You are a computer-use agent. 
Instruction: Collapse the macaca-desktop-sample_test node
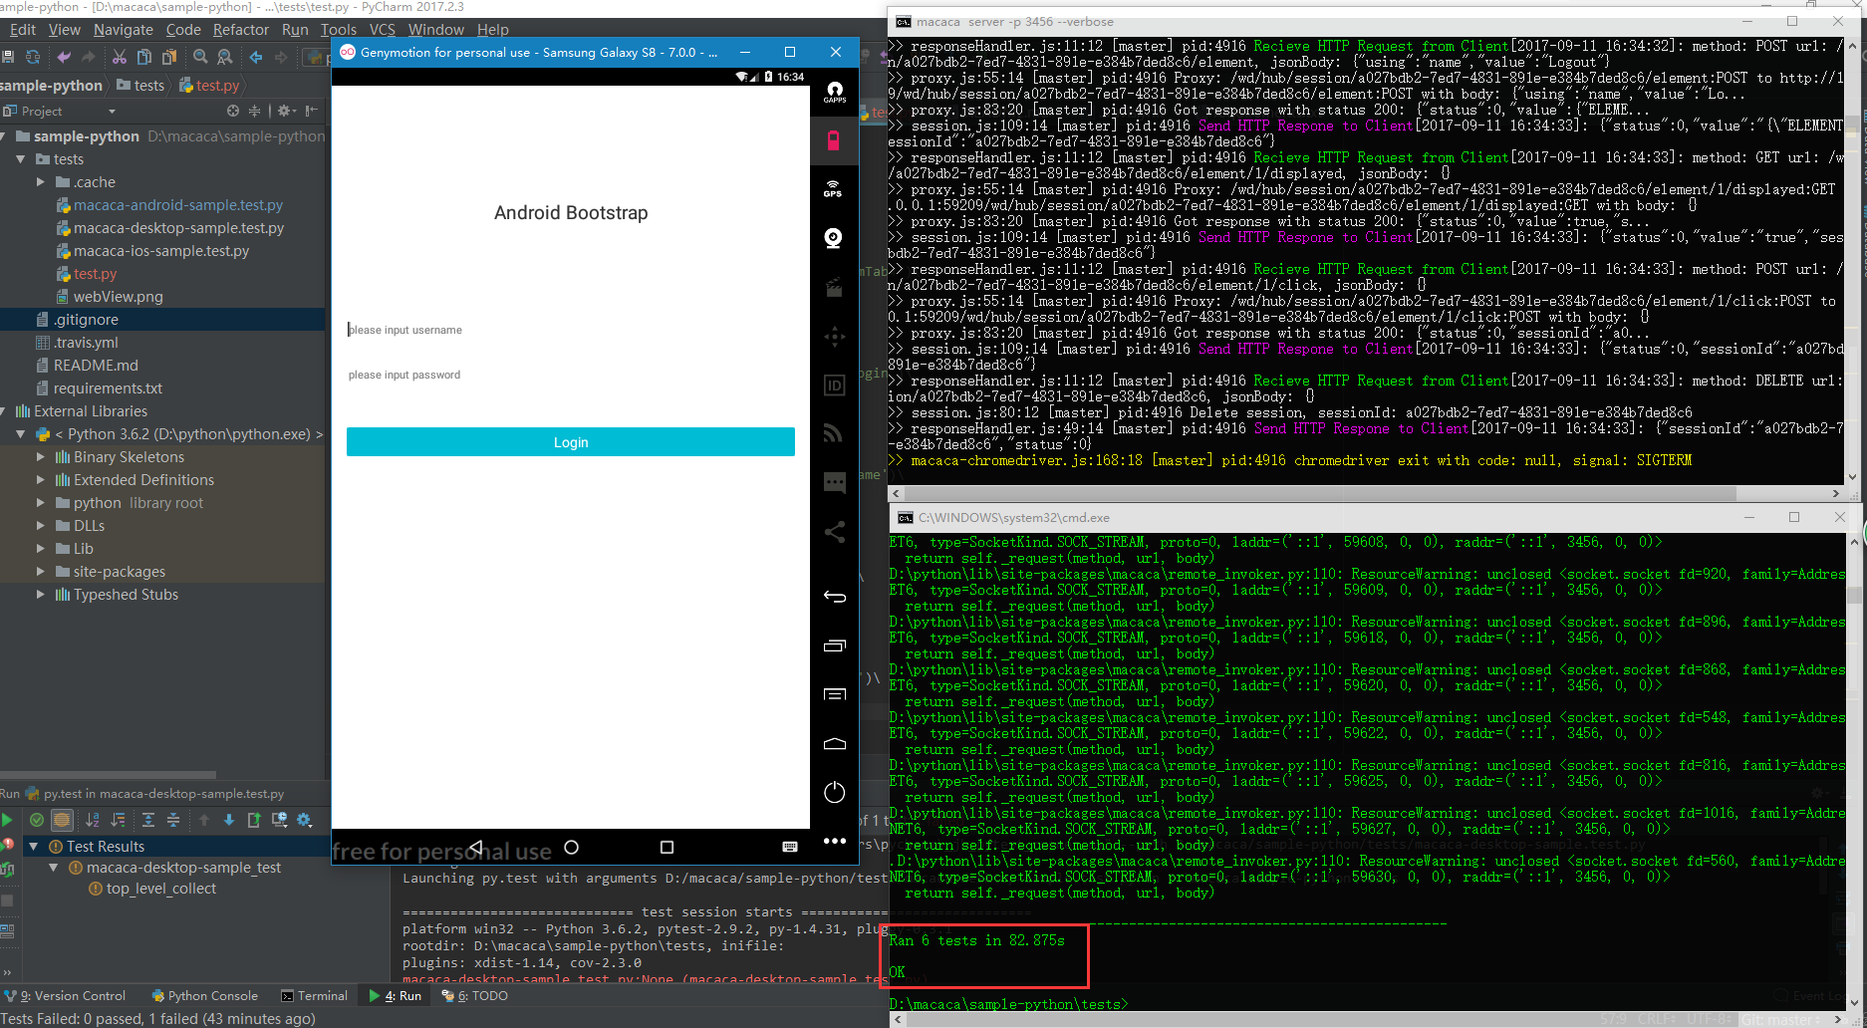[x=54, y=868]
